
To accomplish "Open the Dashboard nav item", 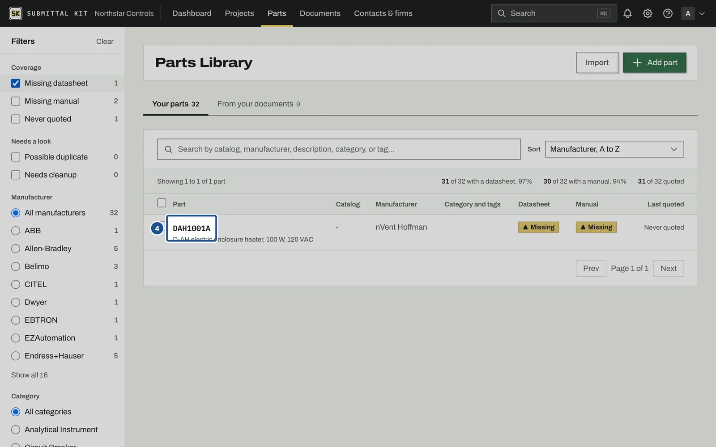I will point(192,13).
